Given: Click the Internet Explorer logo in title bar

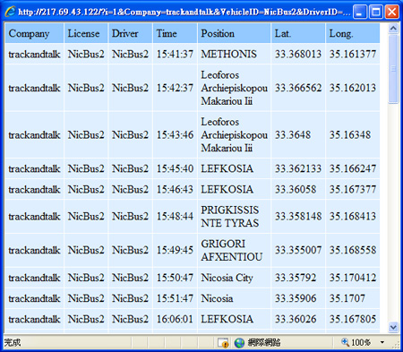Looking at the screenshot, I should [11, 12].
